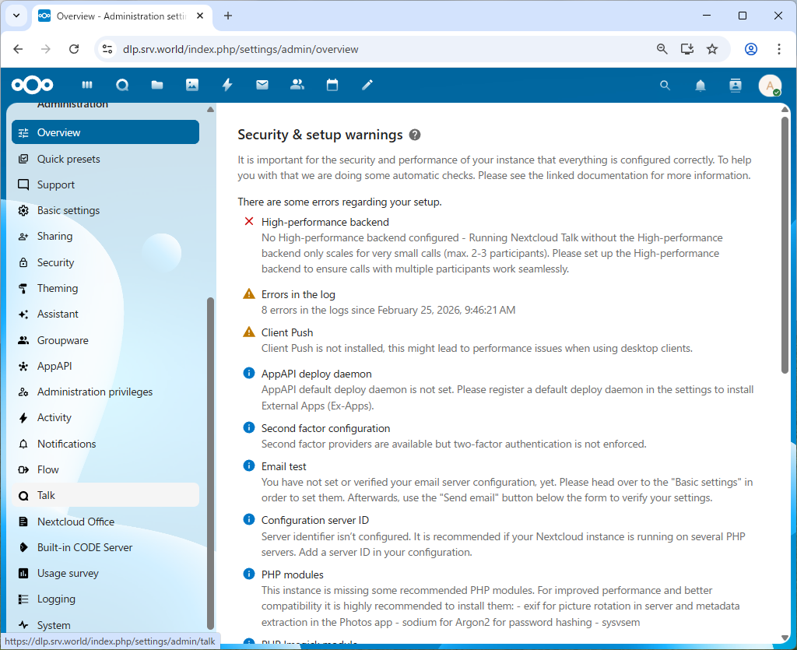This screenshot has width=797, height=650.
Task: Open System settings in the sidebar
Action: tap(105, 625)
